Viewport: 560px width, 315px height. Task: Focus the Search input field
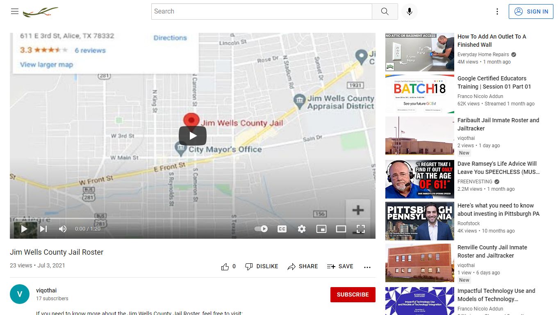pyautogui.click(x=262, y=11)
